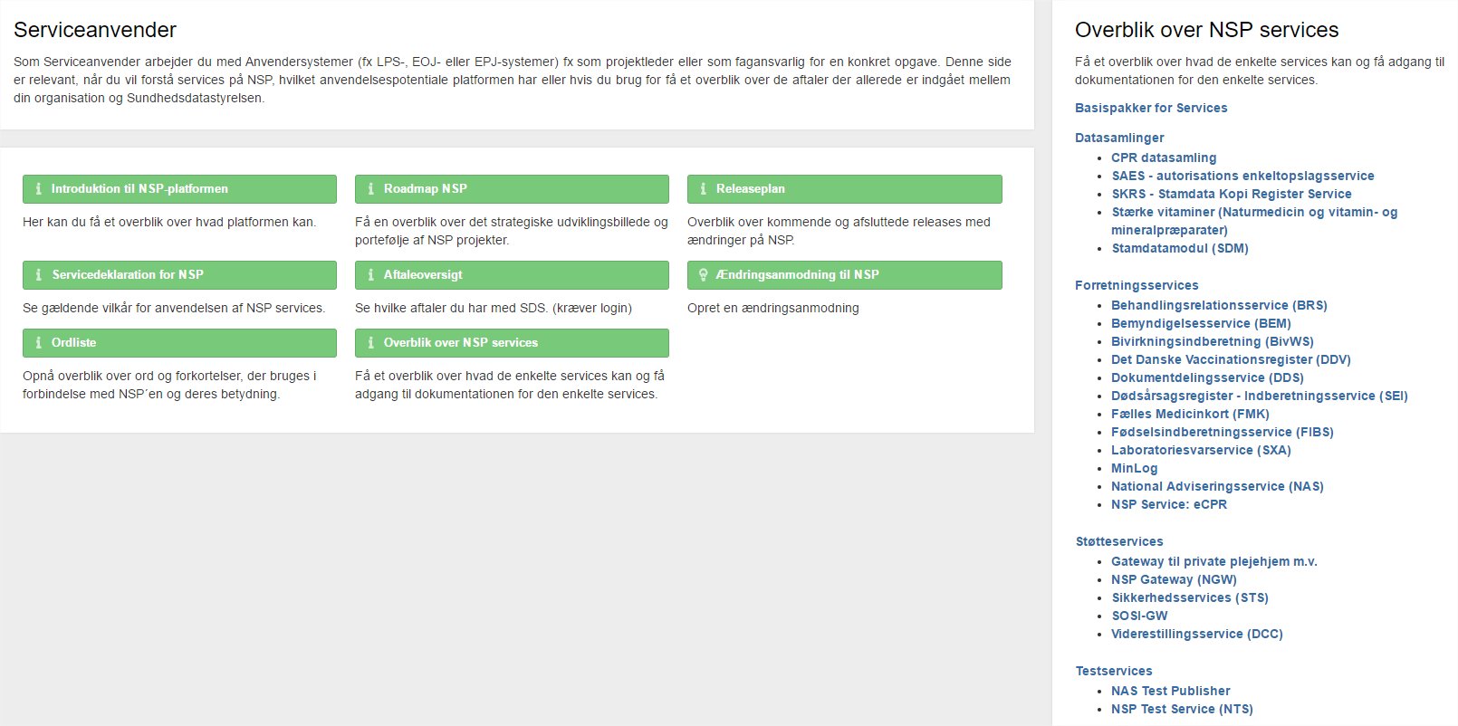Open Det Danske Vaccinationsregister (DDV) link
Image resolution: width=1458 pixels, height=726 pixels.
1231,359
